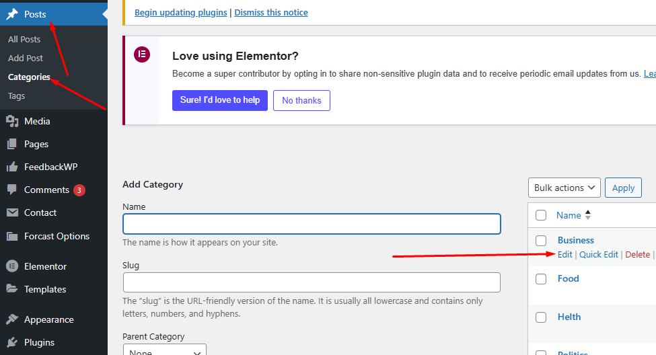Focus the category Slug input field
This screenshot has height=355, width=656.
(x=312, y=282)
